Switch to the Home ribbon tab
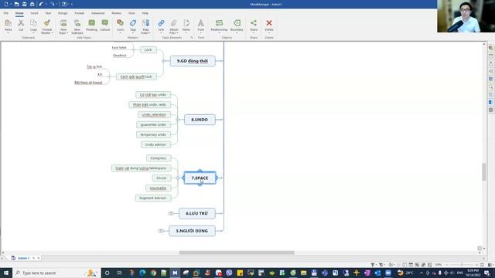 pos(19,13)
